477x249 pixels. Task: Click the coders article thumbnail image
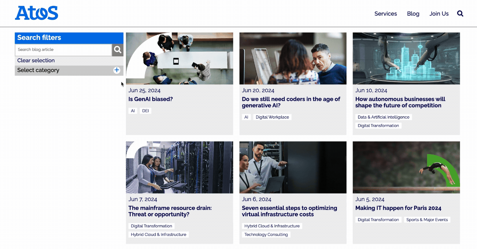pyautogui.click(x=293, y=58)
